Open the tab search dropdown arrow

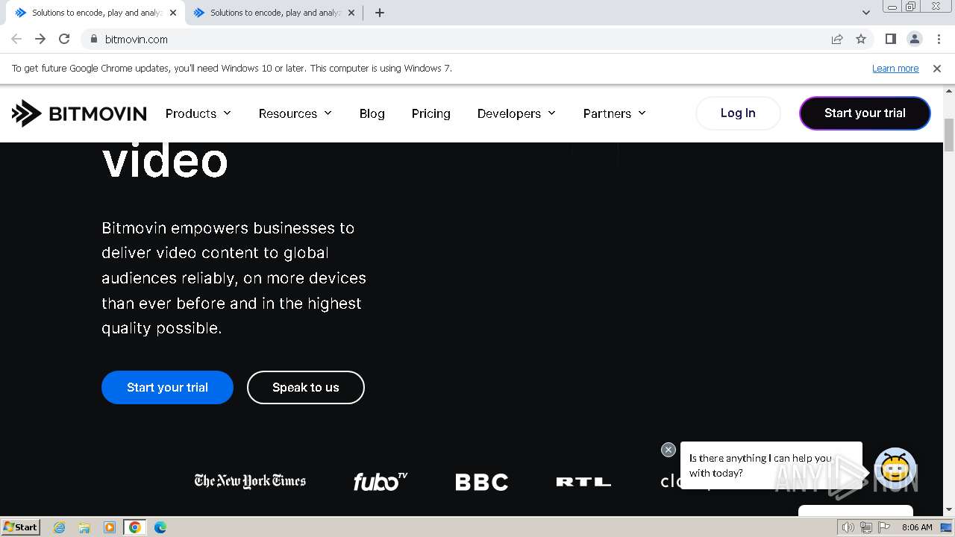[x=865, y=13]
